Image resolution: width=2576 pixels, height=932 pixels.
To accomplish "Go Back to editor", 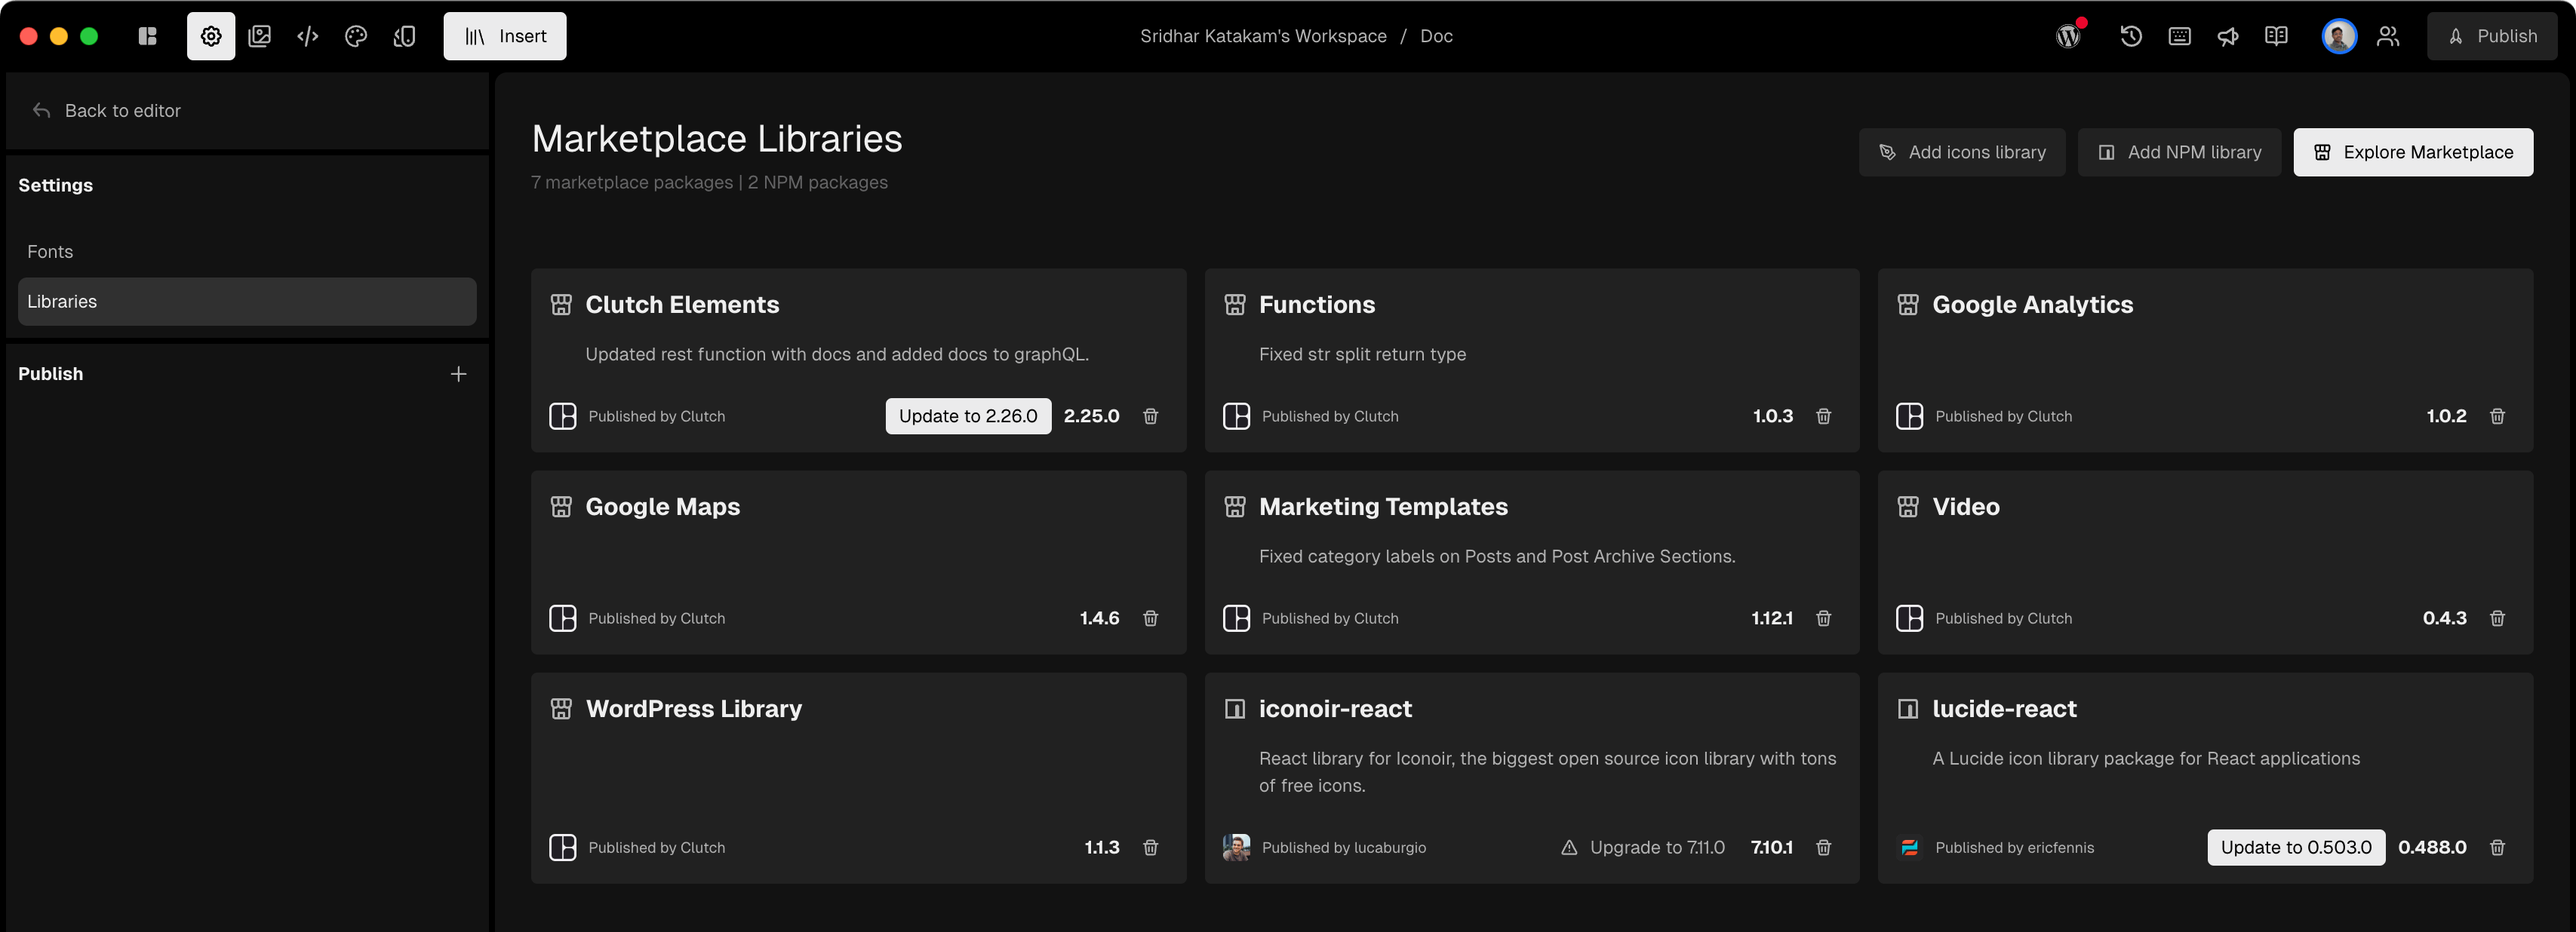I will pos(107,111).
